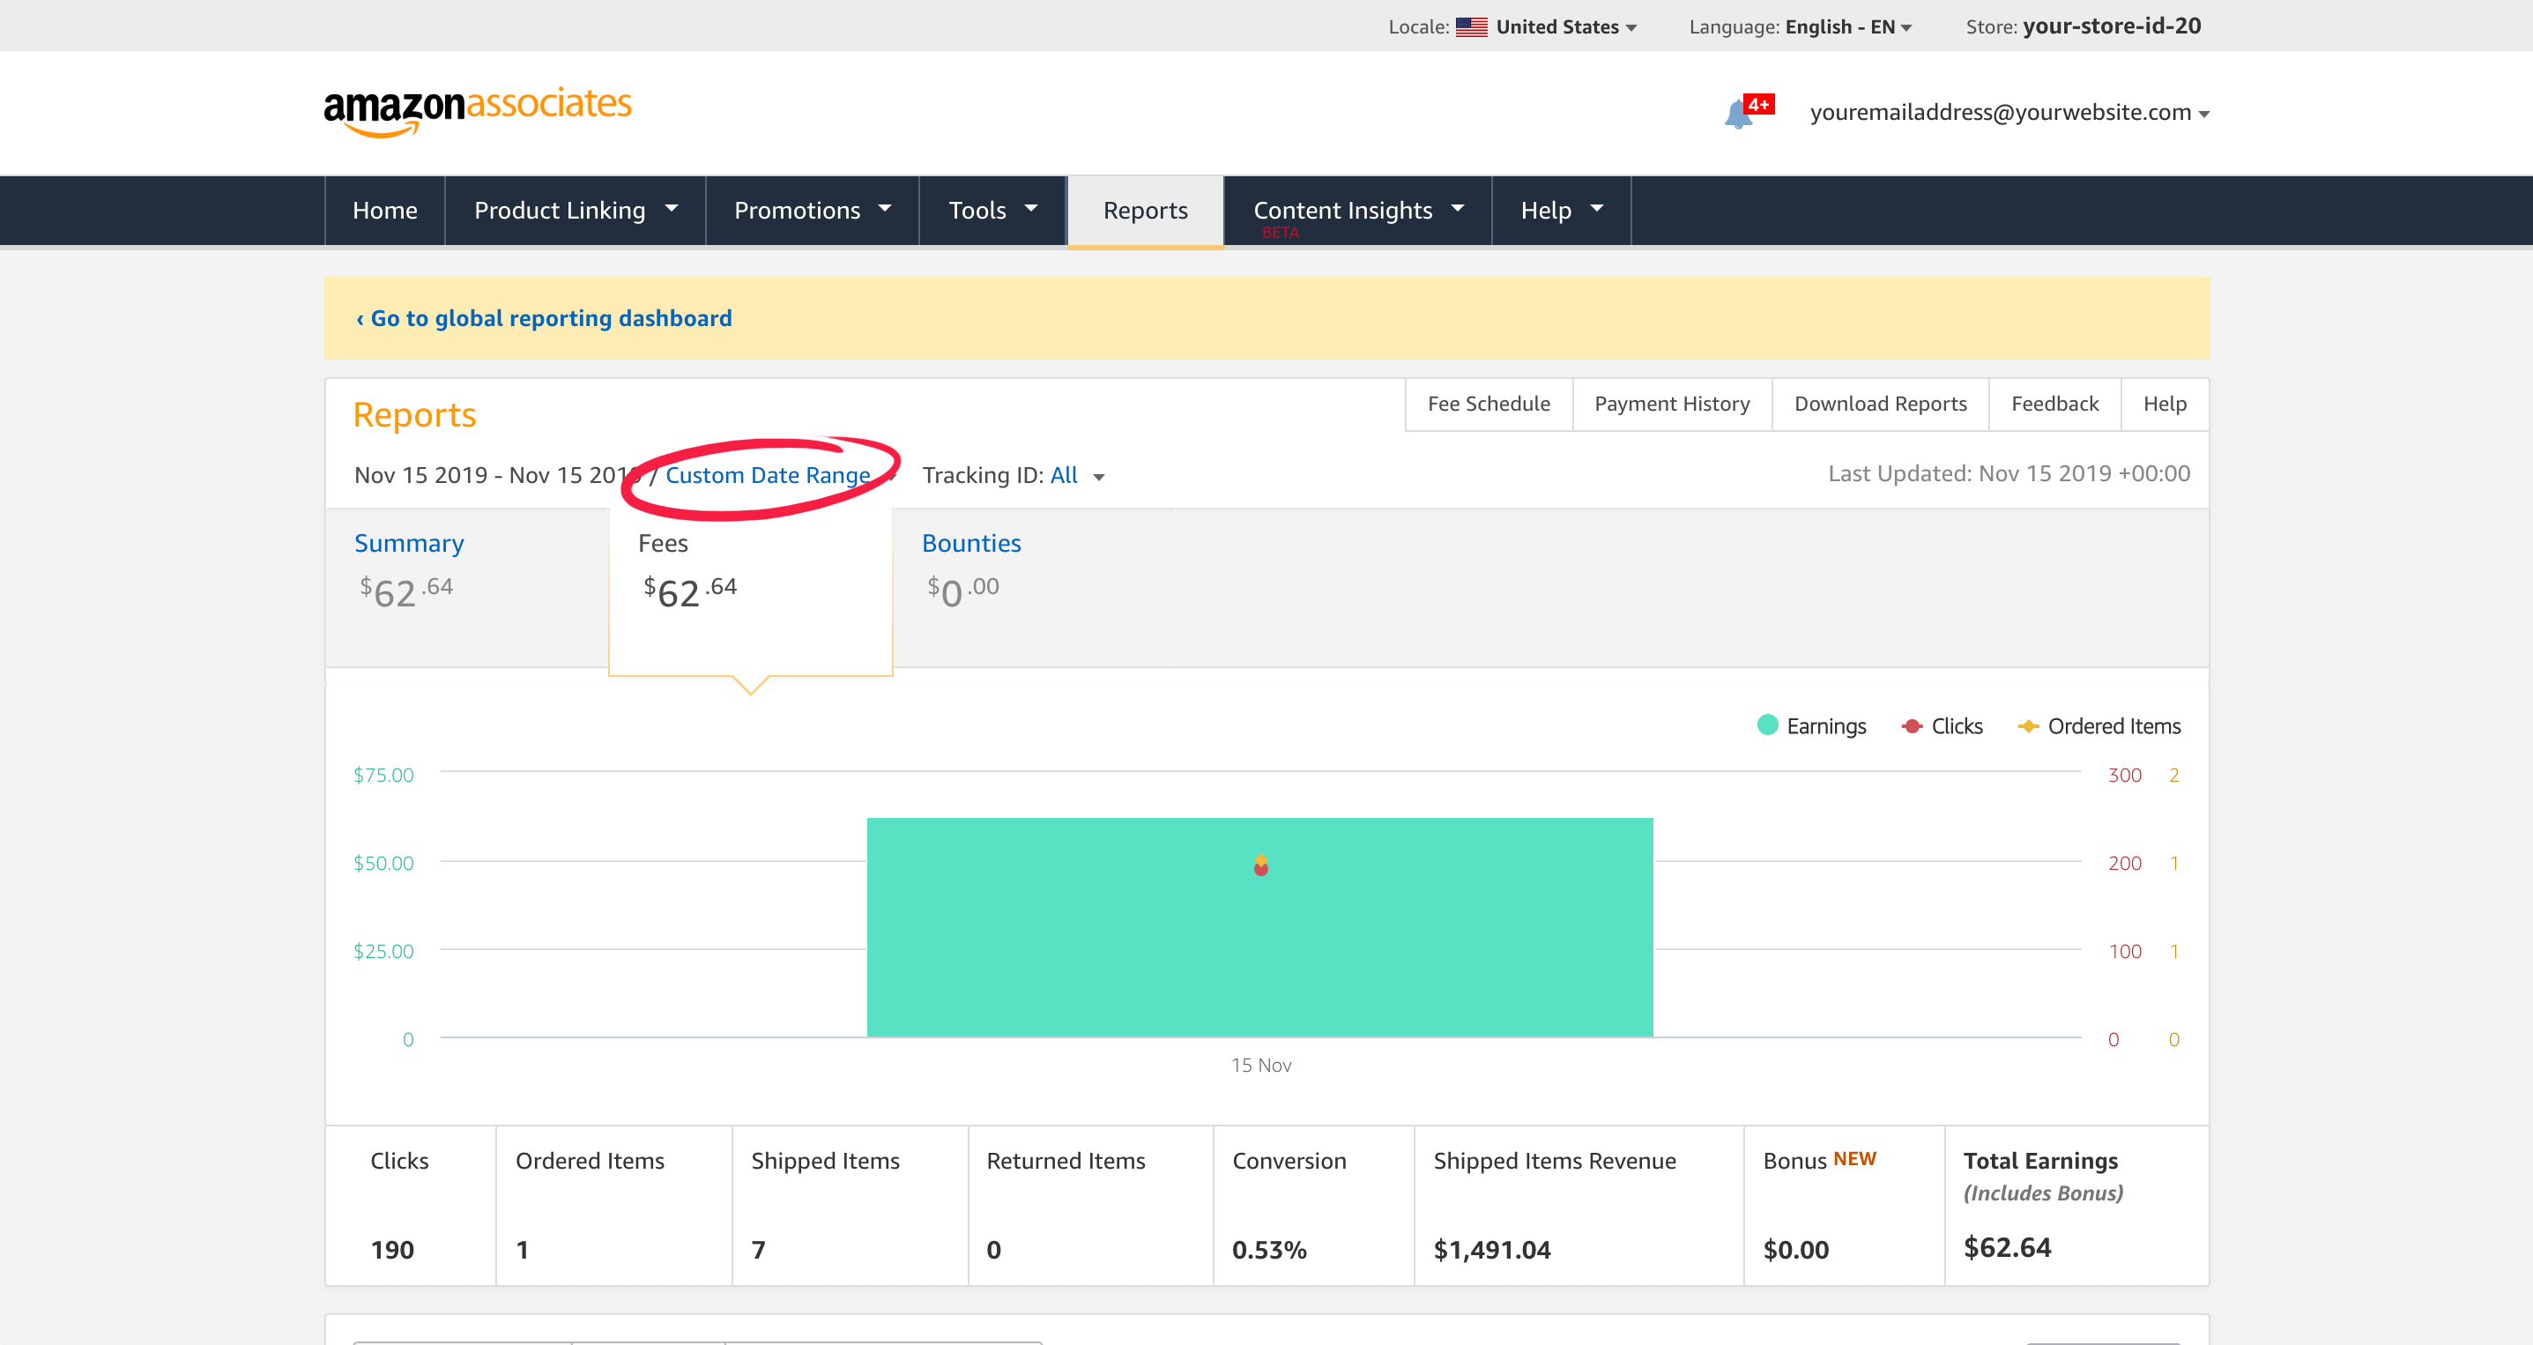2533x1345 pixels.
Task: Expand the Tools menu
Action: (x=993, y=211)
